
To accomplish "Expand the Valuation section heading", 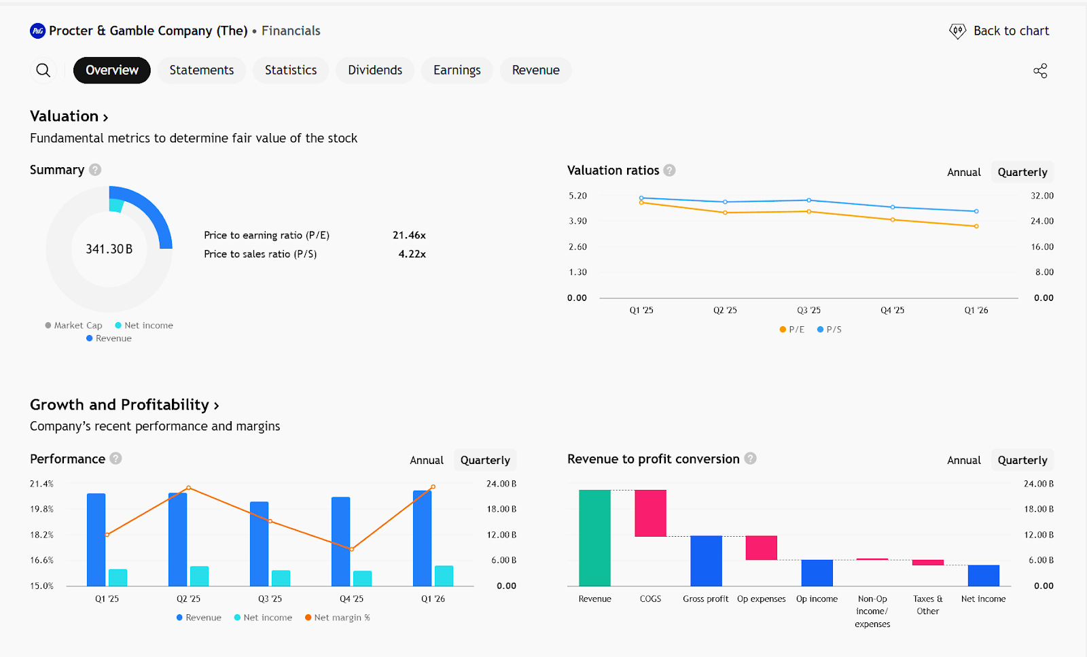I will coord(69,116).
